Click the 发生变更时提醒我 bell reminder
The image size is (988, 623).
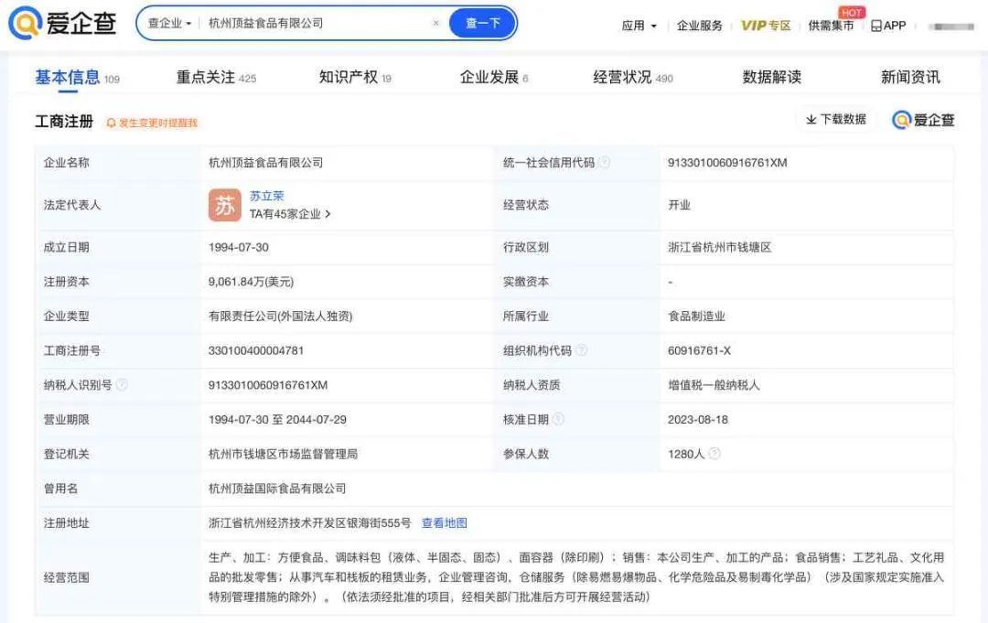(152, 123)
